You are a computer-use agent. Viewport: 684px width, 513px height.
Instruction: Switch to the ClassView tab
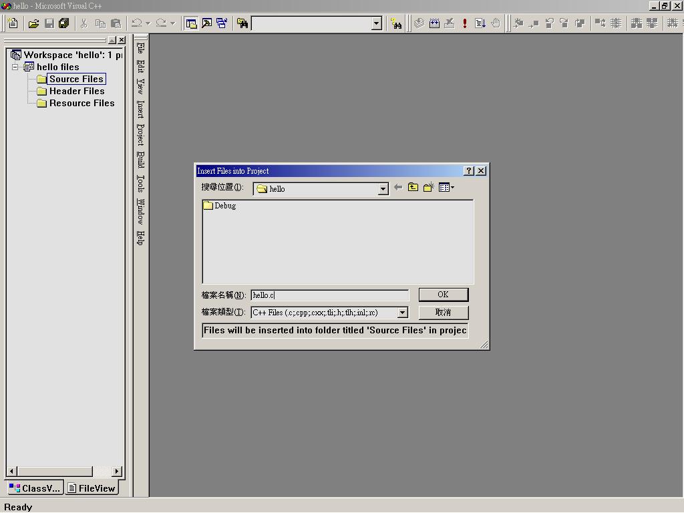point(35,488)
